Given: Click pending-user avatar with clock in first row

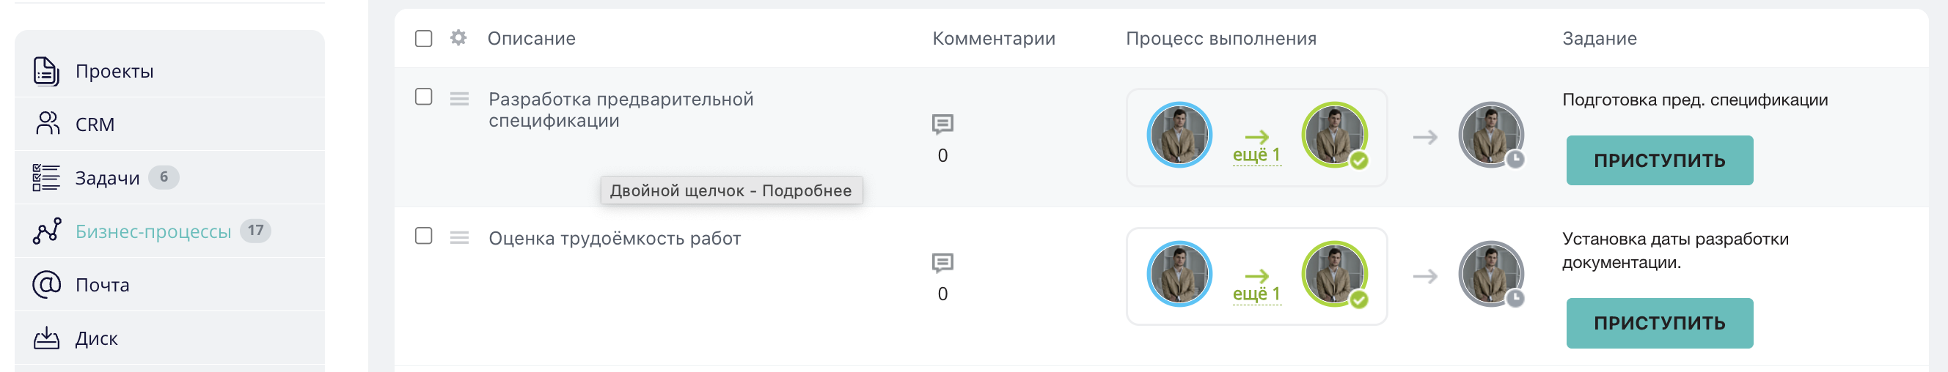Looking at the screenshot, I should pos(1490,135).
